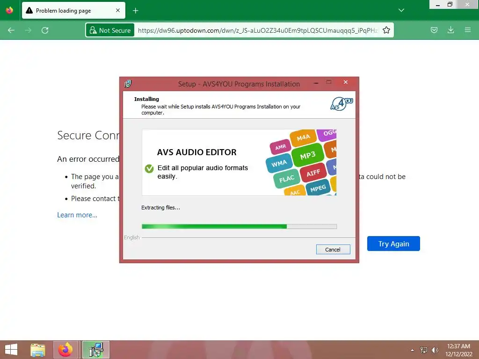This screenshot has height=359, width=479.
Task: Reload the current page in Firefox
Action: pos(45,30)
